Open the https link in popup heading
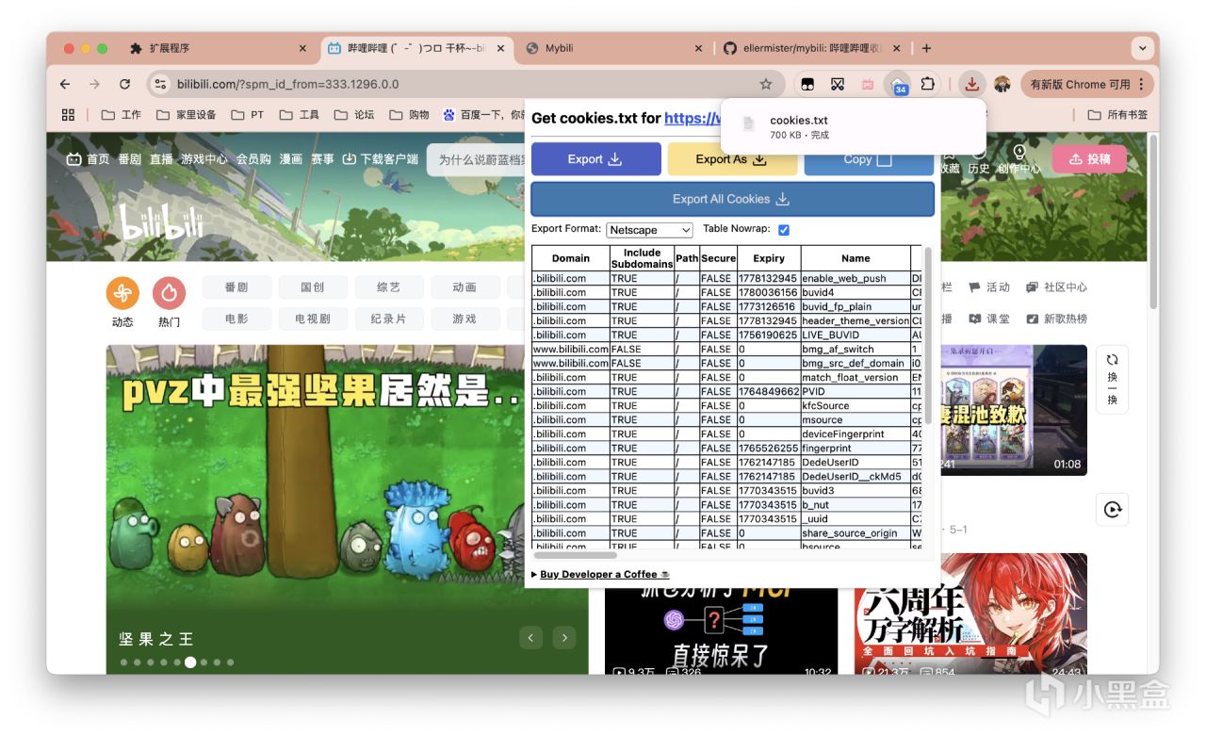This screenshot has height=736, width=1206. (692, 118)
